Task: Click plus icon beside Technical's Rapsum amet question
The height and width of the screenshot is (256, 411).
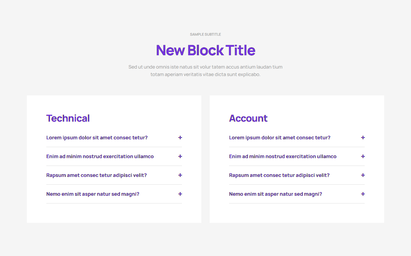Action: coord(180,175)
